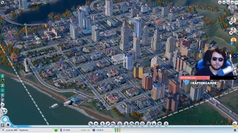Screen dimensions: 238x133
Task: Open the city specialization shield button
Action: [x=8, y=125]
